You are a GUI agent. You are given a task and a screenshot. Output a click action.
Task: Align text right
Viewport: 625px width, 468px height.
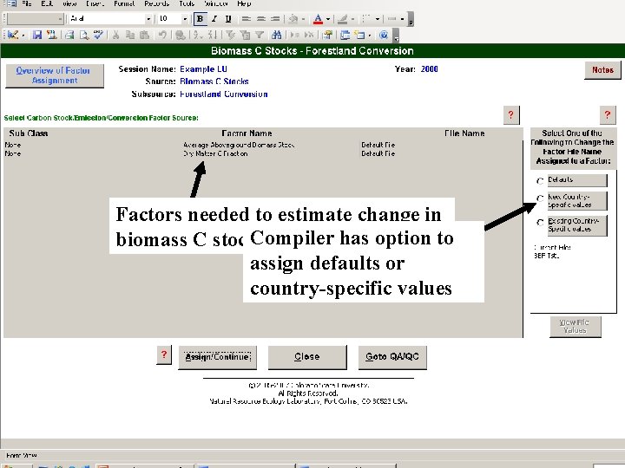click(275, 19)
